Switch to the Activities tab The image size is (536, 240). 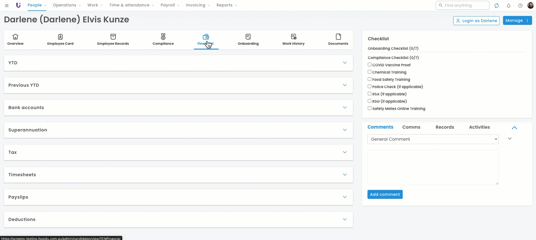pyautogui.click(x=479, y=127)
